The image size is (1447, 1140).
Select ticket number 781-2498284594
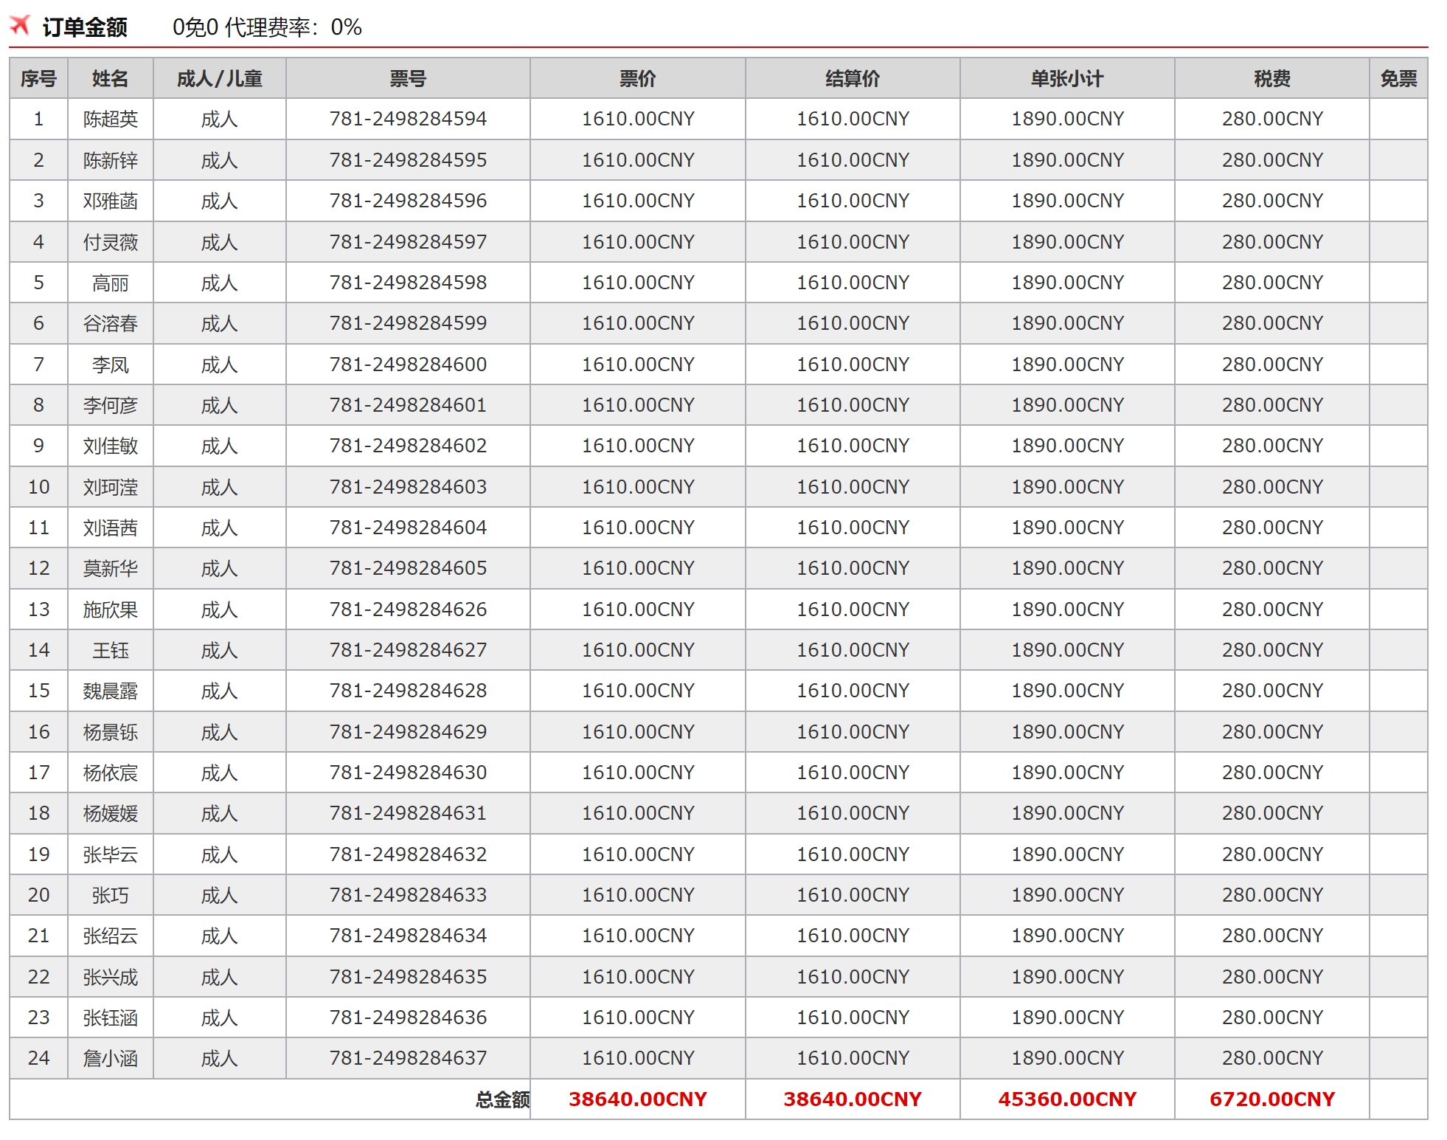[408, 119]
